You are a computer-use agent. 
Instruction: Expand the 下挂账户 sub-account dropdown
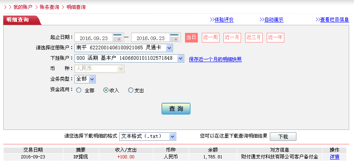pyautogui.click(x=180, y=59)
